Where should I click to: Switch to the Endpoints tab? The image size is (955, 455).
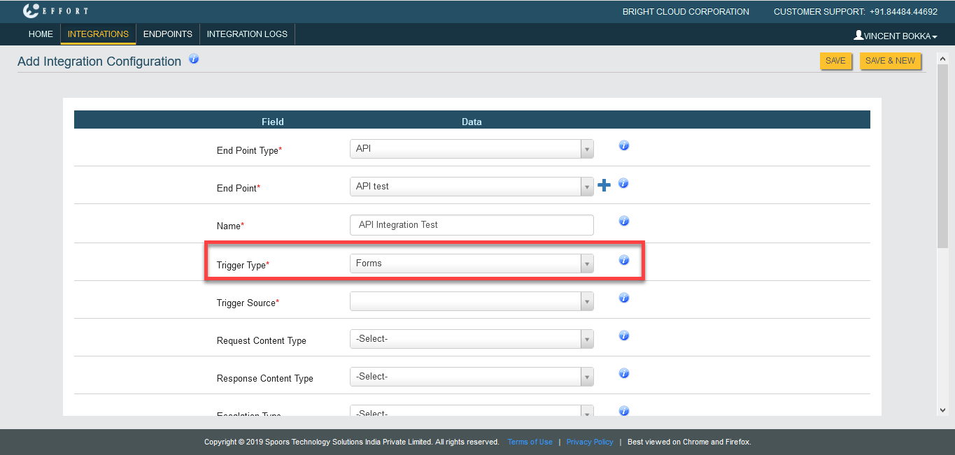click(x=167, y=34)
